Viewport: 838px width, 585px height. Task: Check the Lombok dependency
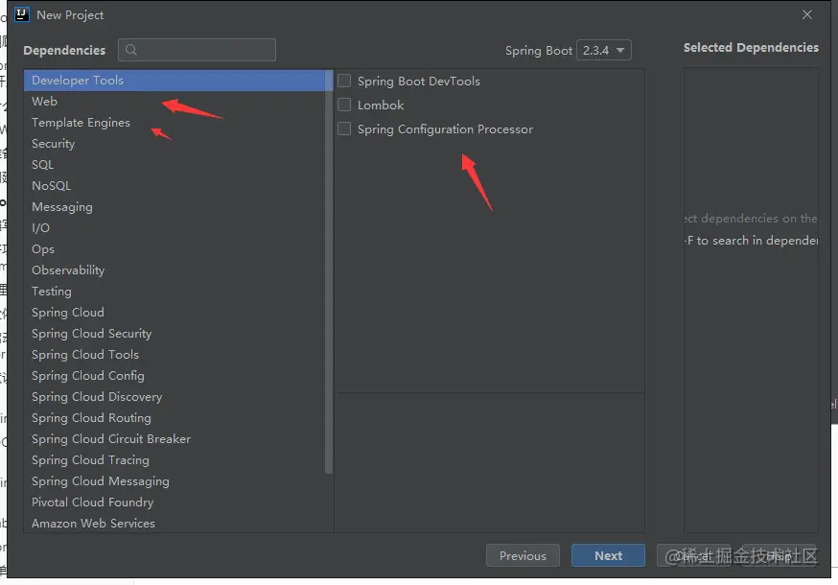344,105
